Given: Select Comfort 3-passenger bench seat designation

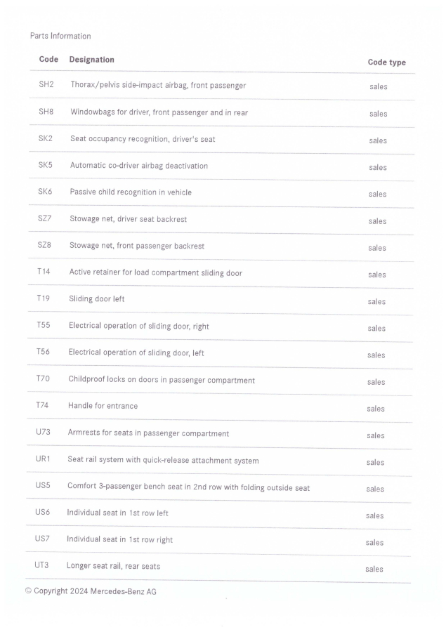Looking at the screenshot, I should [x=188, y=487].
